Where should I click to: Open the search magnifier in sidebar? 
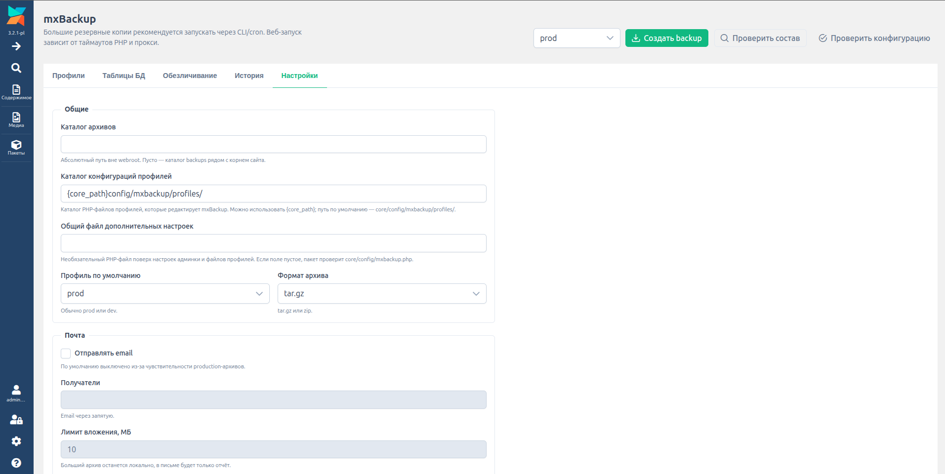tap(16, 68)
